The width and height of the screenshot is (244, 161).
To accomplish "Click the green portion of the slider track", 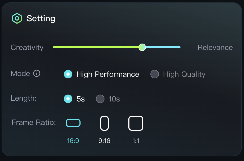I will pos(96,47).
